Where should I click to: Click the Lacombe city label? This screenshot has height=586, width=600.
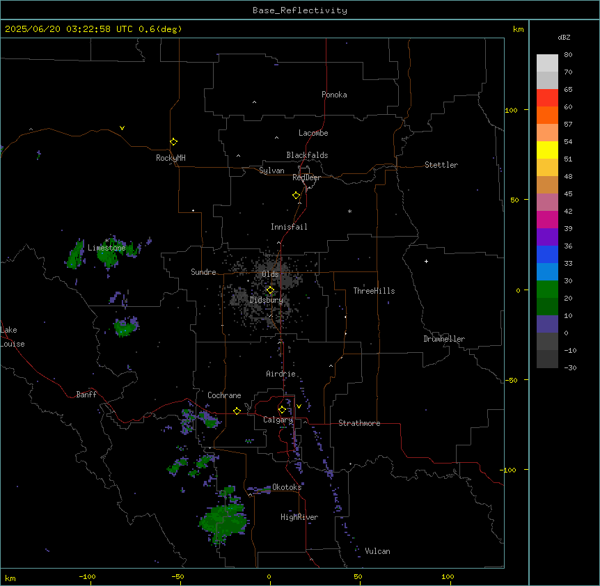click(313, 133)
